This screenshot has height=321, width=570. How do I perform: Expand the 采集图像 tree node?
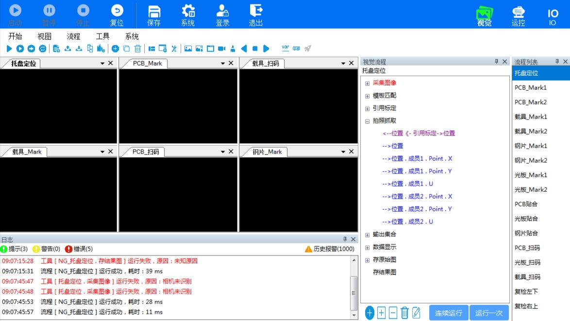(x=367, y=83)
